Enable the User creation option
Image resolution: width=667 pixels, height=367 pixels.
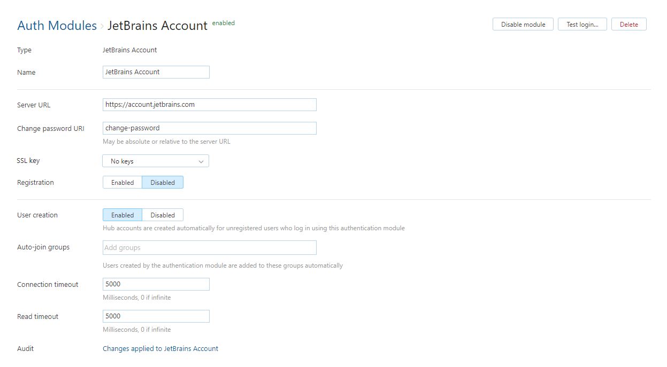point(122,215)
